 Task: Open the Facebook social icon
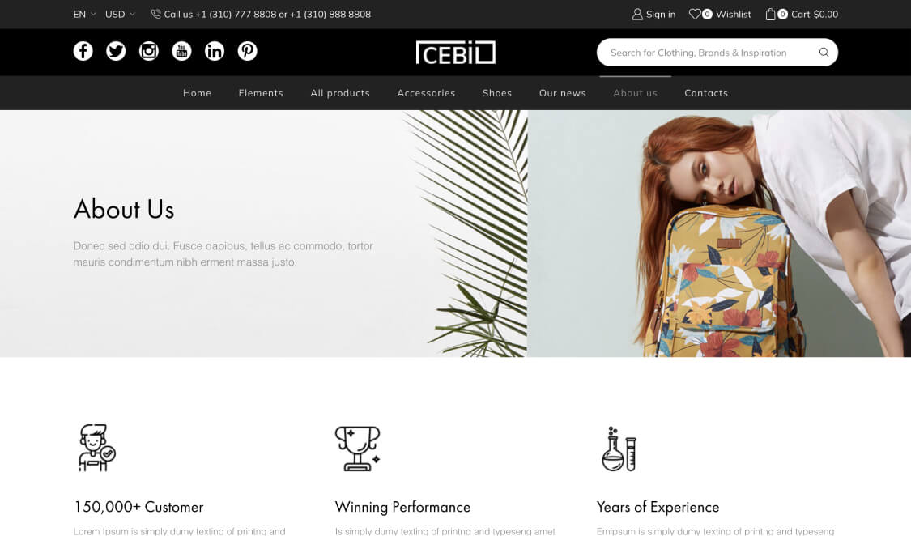(x=83, y=51)
